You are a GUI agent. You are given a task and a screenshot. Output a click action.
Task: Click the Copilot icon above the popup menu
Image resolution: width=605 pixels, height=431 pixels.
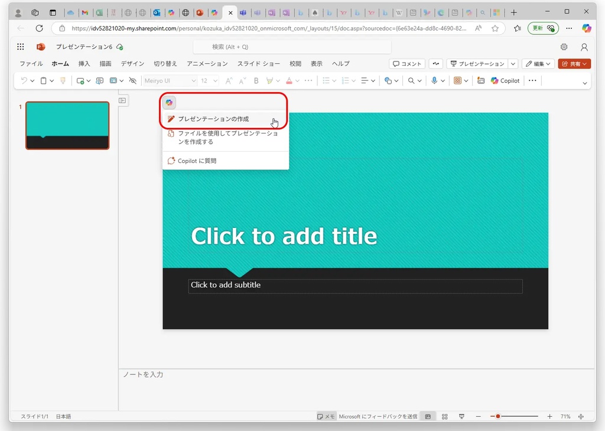click(x=169, y=103)
